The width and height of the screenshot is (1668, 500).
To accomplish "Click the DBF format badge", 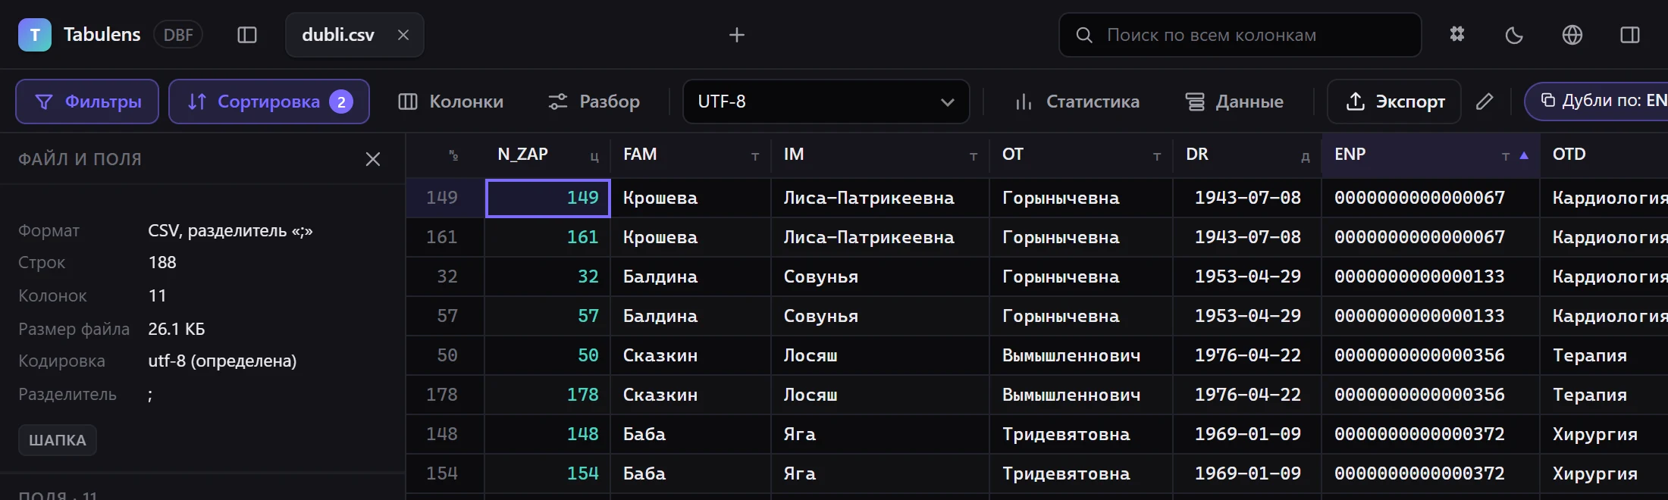I will 178,35.
